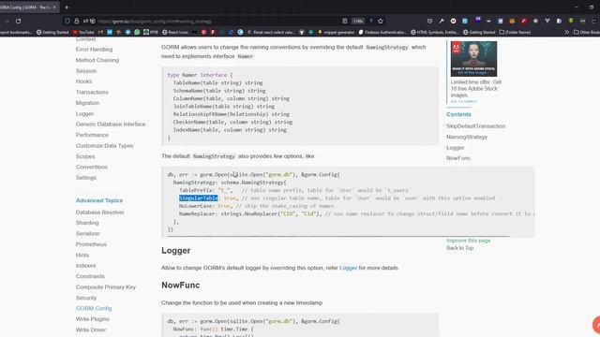
Task: Open Database Resolver under Advanced Topics
Action: [100, 212]
